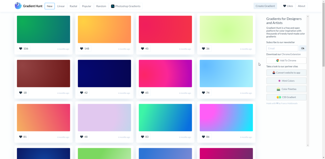This screenshot has width=325, height=159.
Task: Open the green-to-teal gradient with 106 likes
Action: click(44, 29)
